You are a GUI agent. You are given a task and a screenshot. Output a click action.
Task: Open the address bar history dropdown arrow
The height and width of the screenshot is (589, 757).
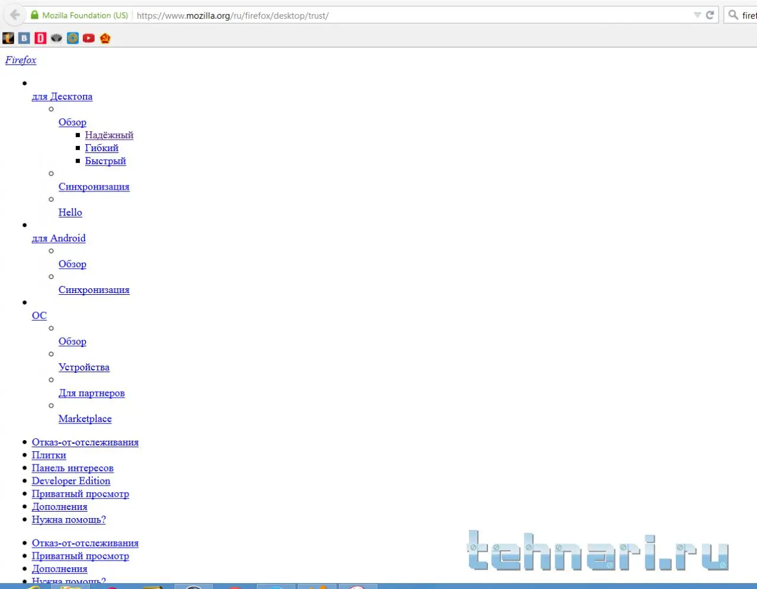pyautogui.click(x=697, y=15)
